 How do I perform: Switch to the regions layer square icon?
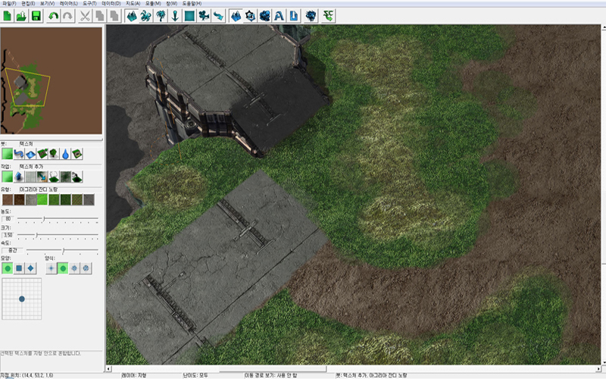tap(189, 16)
